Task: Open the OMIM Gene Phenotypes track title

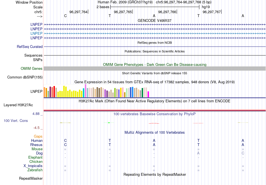Action: pos(155,64)
